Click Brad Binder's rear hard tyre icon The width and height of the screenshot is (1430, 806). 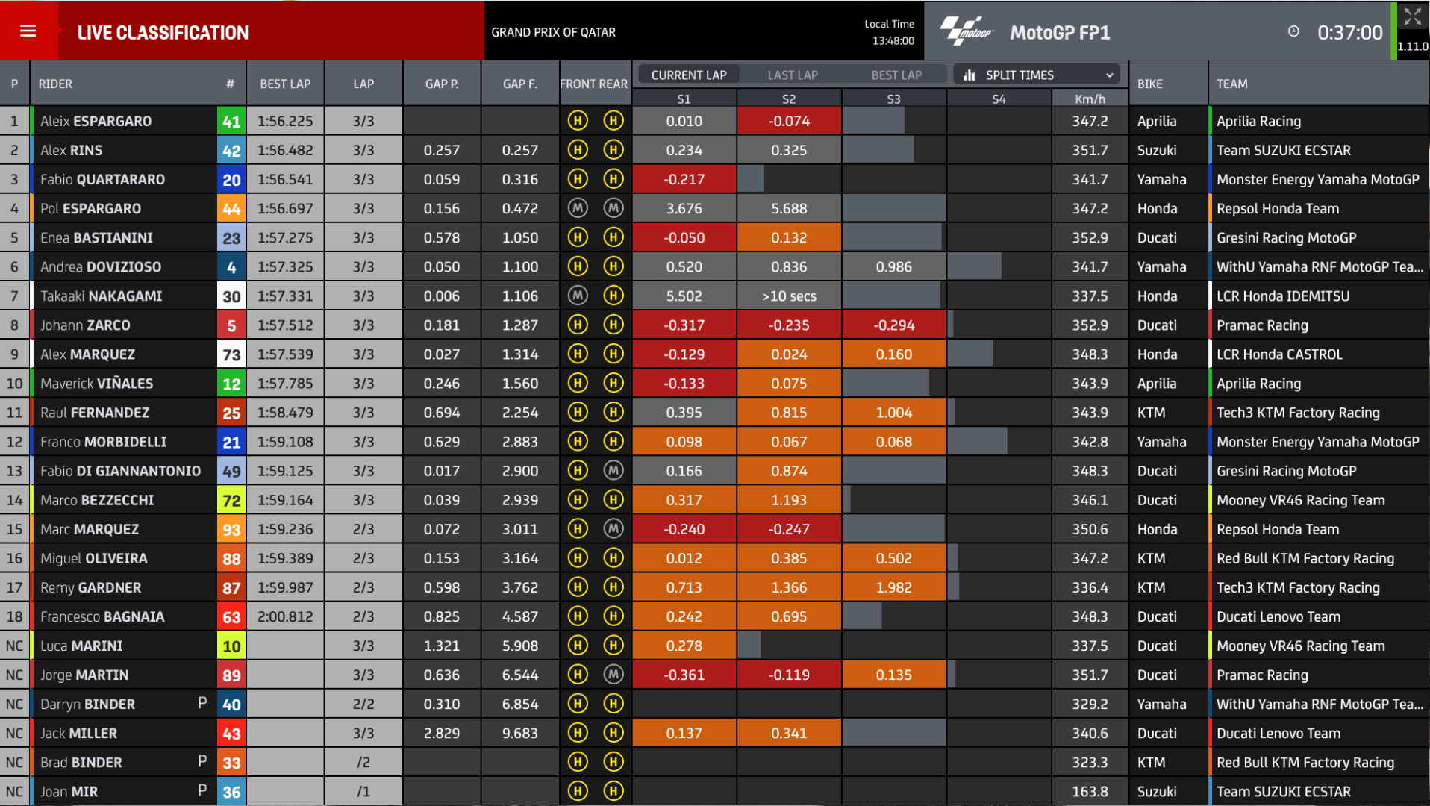(613, 762)
